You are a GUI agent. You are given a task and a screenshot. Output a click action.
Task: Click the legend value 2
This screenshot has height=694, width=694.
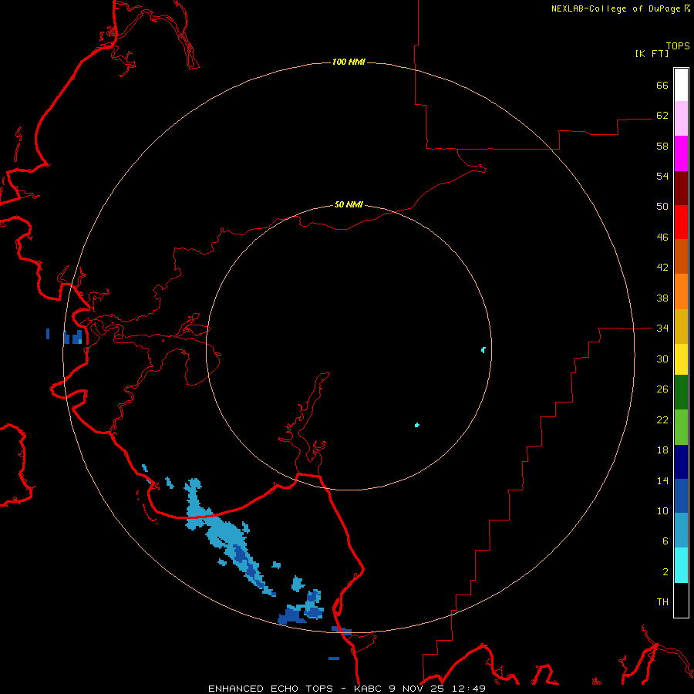665,572
